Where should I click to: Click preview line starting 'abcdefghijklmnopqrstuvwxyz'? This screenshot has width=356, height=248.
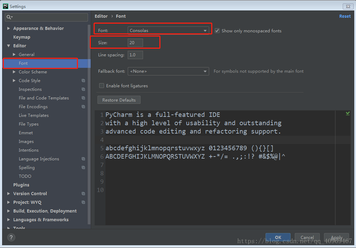pyautogui.click(x=189, y=148)
